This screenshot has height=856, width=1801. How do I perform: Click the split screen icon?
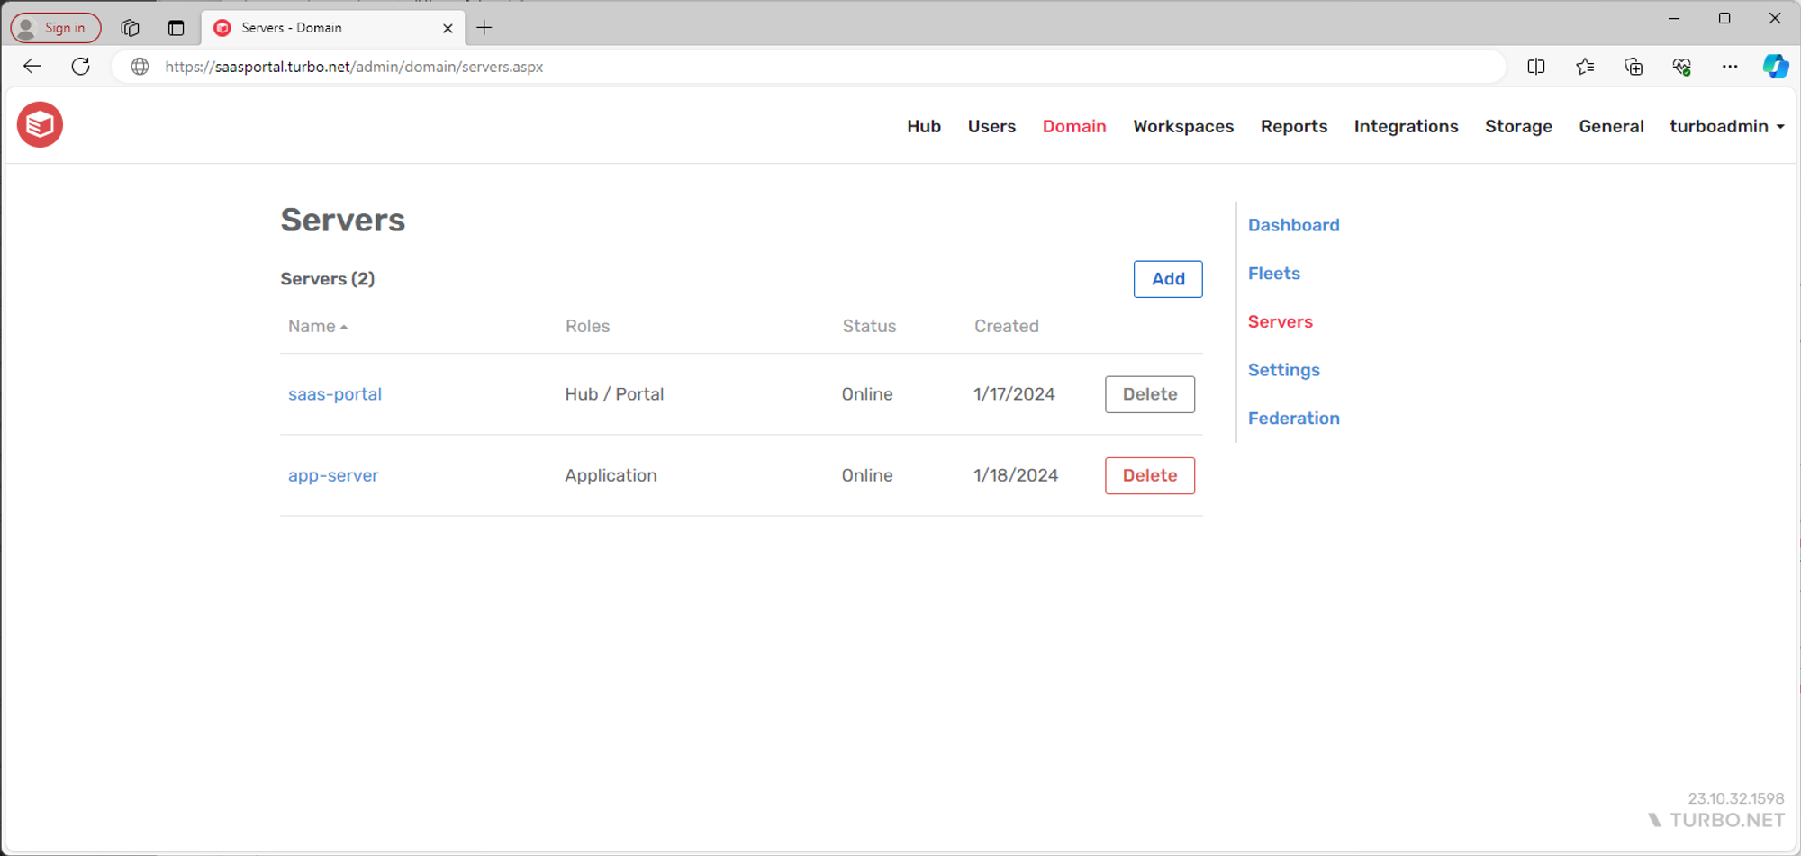point(1536,66)
